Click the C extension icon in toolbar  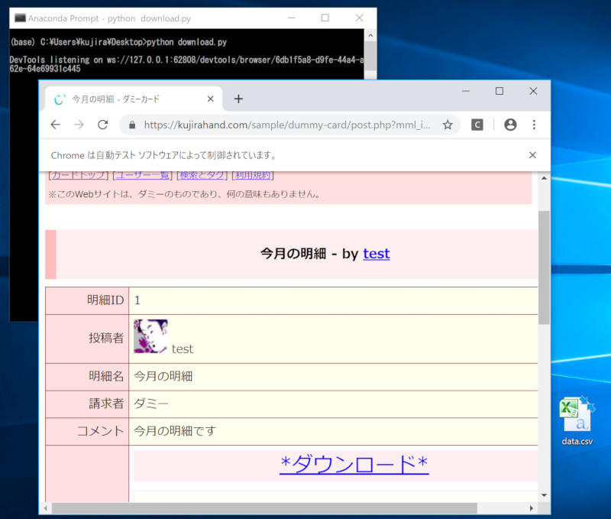(x=477, y=125)
